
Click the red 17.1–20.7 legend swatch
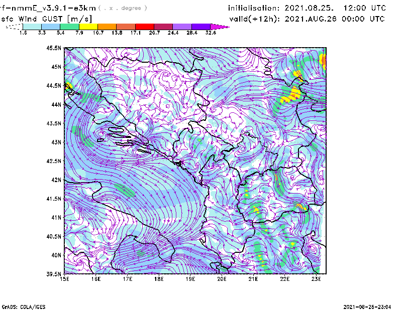click(x=145, y=27)
